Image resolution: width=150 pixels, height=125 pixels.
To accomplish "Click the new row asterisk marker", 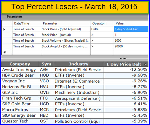I will tap(5, 52).
